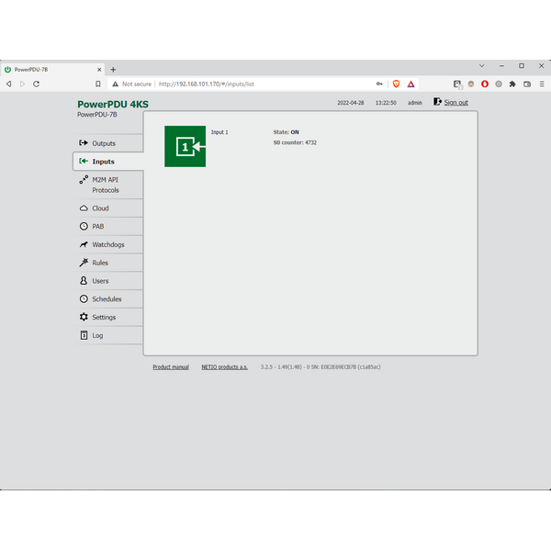Open M2M API Protocols page
This screenshot has width=551, height=551.
(x=105, y=185)
